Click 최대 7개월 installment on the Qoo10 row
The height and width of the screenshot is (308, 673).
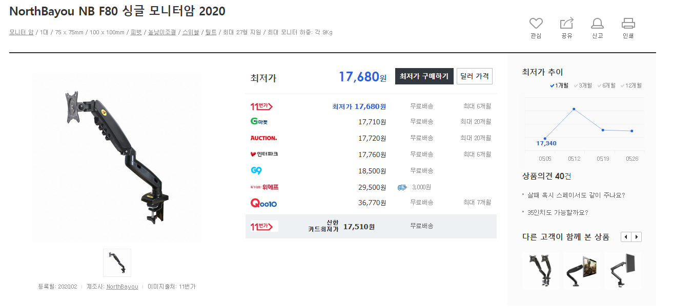(x=477, y=203)
